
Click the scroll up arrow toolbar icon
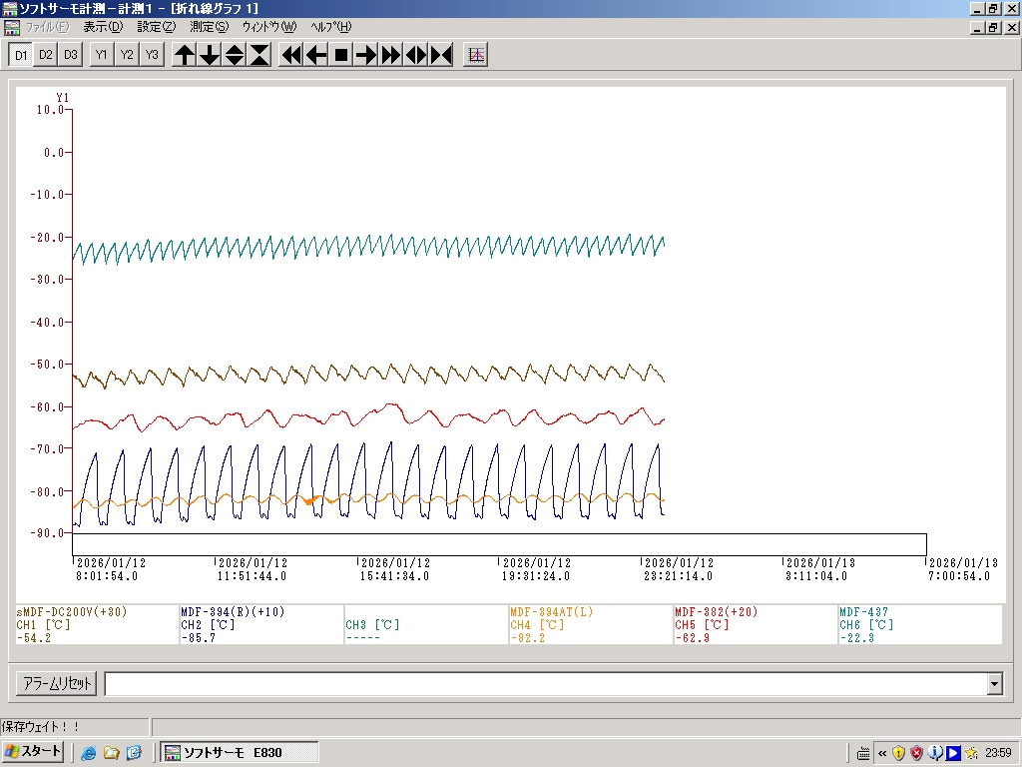coord(185,55)
